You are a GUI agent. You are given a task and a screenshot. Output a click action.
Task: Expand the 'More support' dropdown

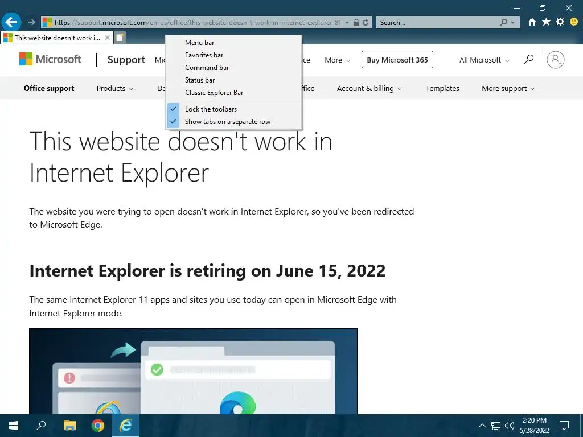pos(508,88)
